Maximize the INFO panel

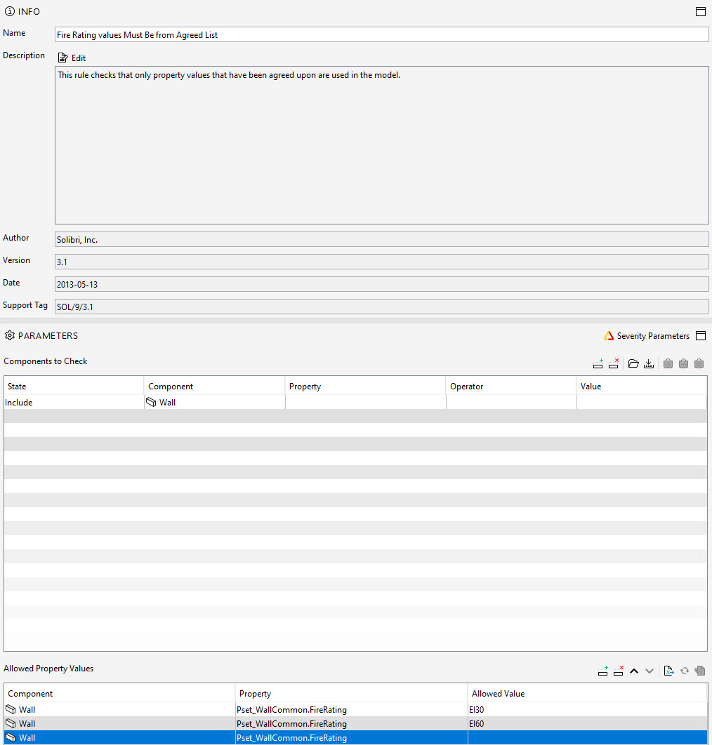[x=701, y=11]
